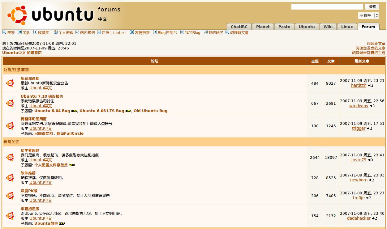Switch to the Paste tab
The width and height of the screenshot is (387, 229).
pos(284,27)
